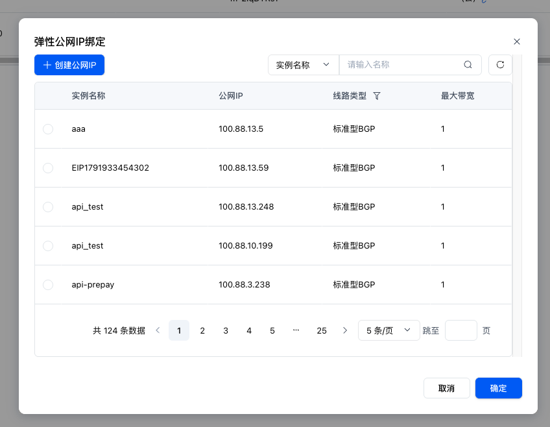Screen dimensions: 550x427
Task: Choose the radio for IP 100.88.13.248
Action: click(48, 207)
